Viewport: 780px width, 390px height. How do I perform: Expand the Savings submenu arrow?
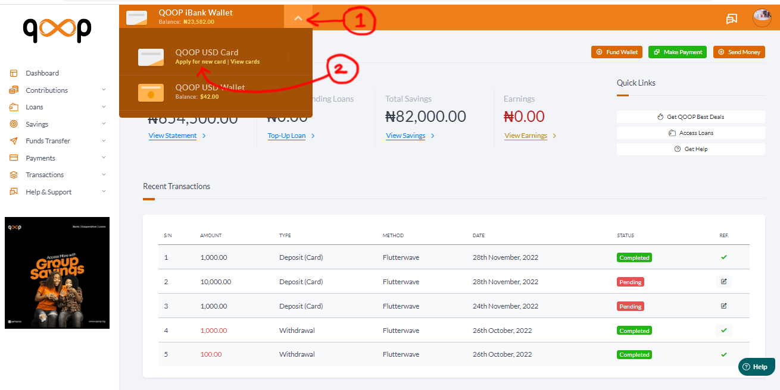click(x=104, y=124)
